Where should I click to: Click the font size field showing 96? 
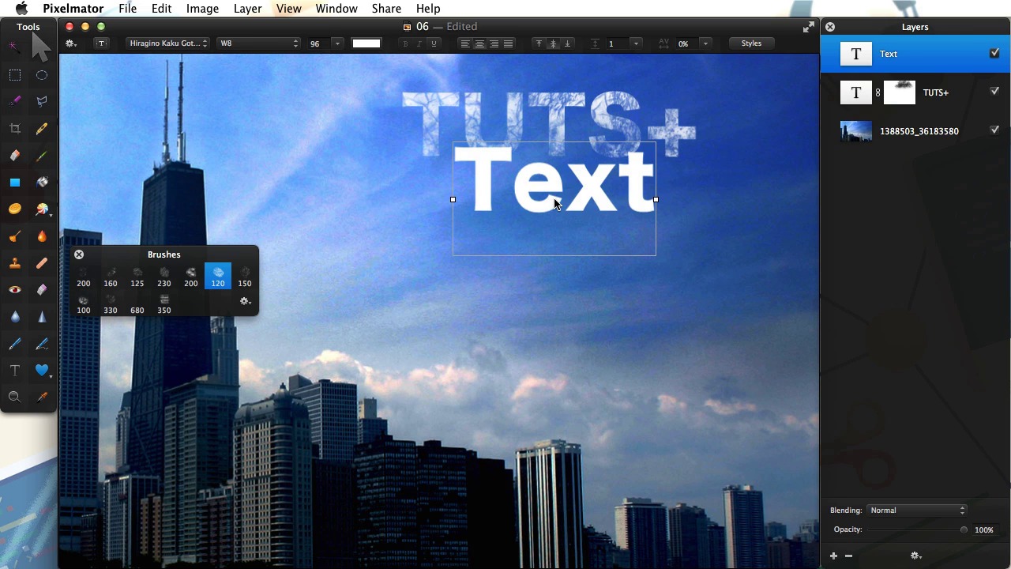(x=319, y=43)
